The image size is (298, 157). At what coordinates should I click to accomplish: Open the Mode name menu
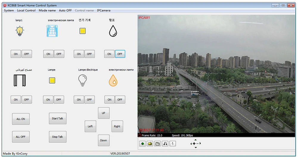47,10
